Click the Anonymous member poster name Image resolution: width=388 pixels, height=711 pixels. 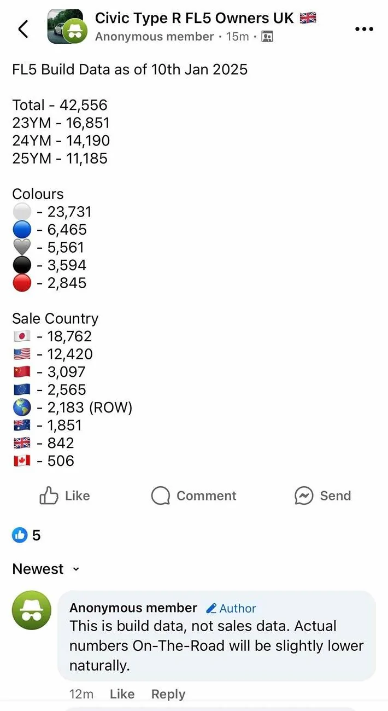pyautogui.click(x=154, y=37)
